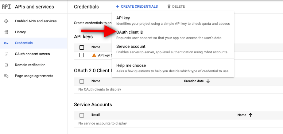Click 'No OAuth clients to display' text
The image size is (283, 134).
click(100, 89)
